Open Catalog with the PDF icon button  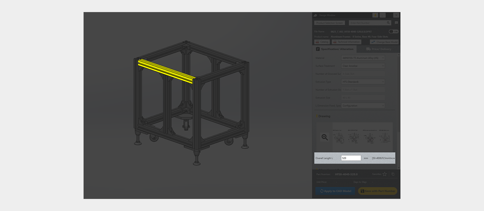click(x=322, y=42)
